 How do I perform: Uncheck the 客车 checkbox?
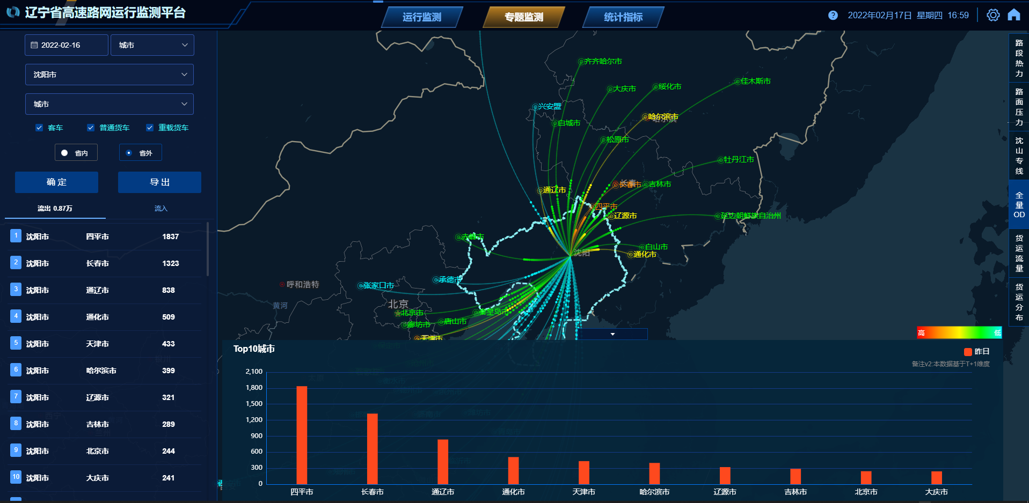pyautogui.click(x=39, y=128)
